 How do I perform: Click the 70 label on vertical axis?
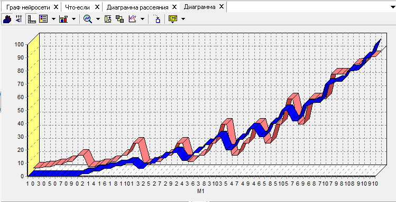pyautogui.click(x=21, y=84)
